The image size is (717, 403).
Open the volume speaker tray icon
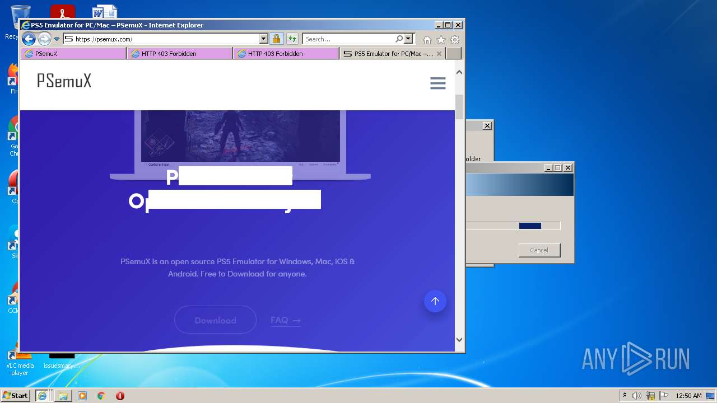pyautogui.click(x=637, y=396)
